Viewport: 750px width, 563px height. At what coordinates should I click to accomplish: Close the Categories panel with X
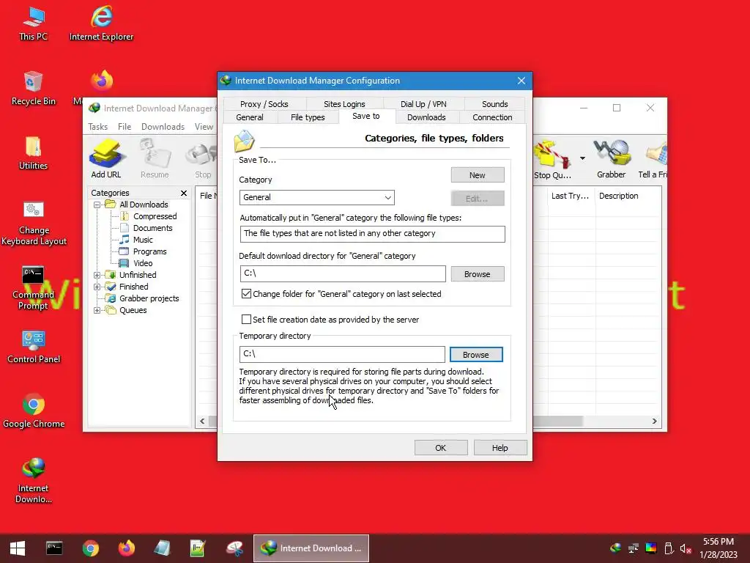pos(184,193)
